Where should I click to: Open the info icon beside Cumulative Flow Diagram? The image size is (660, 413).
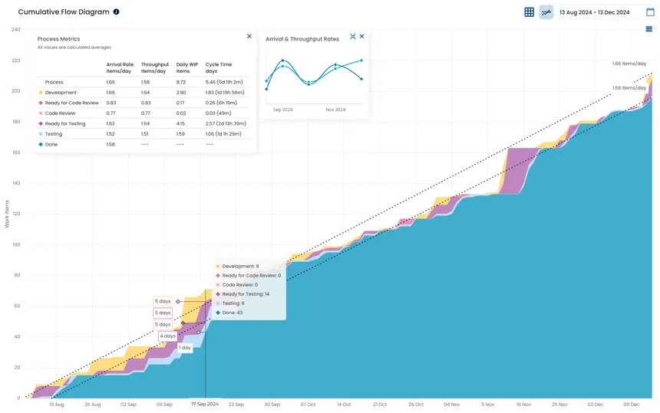pos(116,11)
